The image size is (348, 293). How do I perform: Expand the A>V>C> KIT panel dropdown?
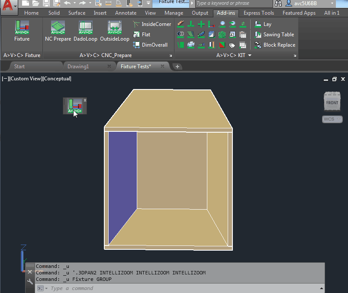(x=249, y=55)
